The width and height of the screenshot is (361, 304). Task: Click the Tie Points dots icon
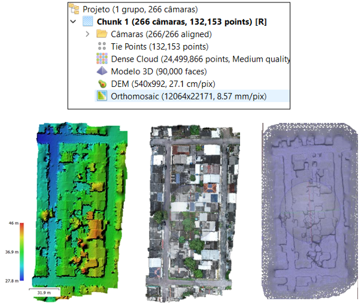click(x=102, y=46)
